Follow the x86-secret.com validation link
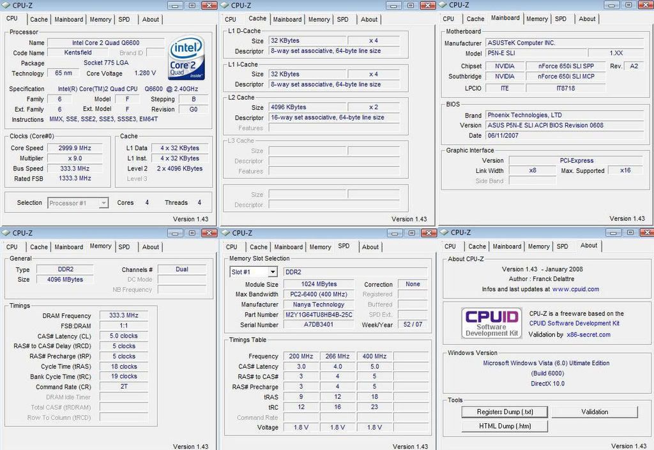The width and height of the screenshot is (654, 450). tap(588, 334)
